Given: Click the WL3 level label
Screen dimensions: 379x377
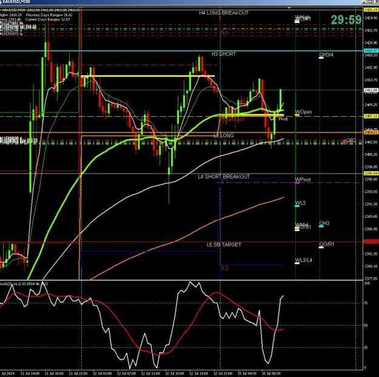Looking at the screenshot, I should point(300,203).
